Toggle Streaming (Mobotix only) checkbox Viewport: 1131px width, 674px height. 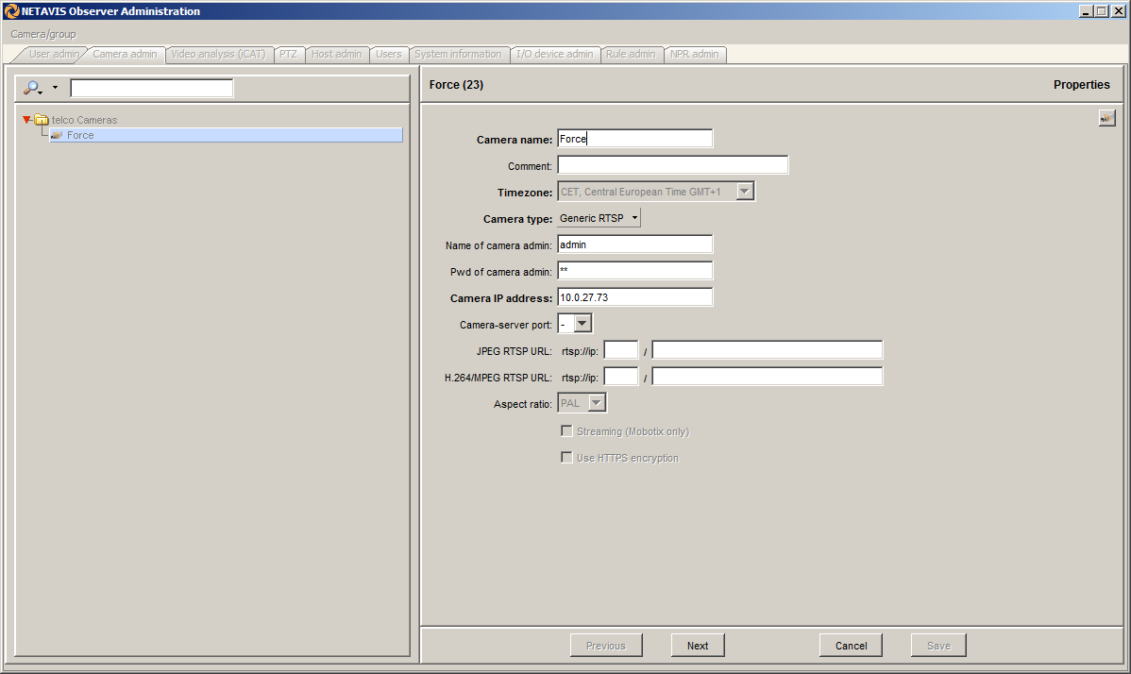tap(566, 431)
